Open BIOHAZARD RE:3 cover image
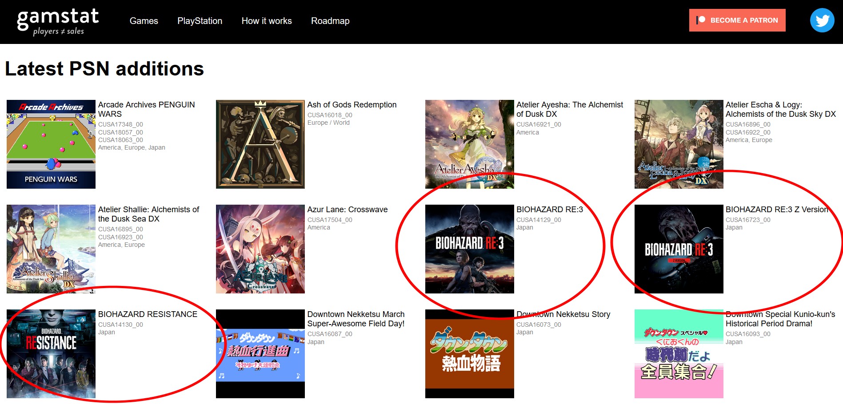843x404 pixels. [x=470, y=249]
